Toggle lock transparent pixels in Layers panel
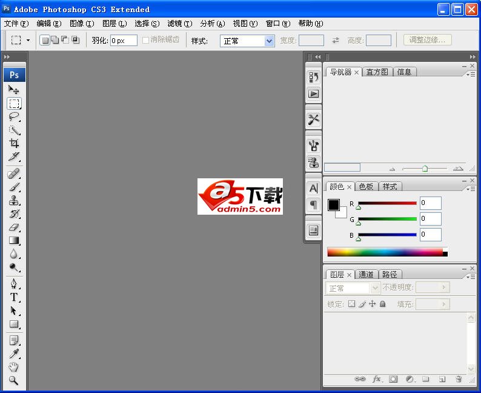Image resolution: width=481 pixels, height=393 pixels. coord(351,304)
